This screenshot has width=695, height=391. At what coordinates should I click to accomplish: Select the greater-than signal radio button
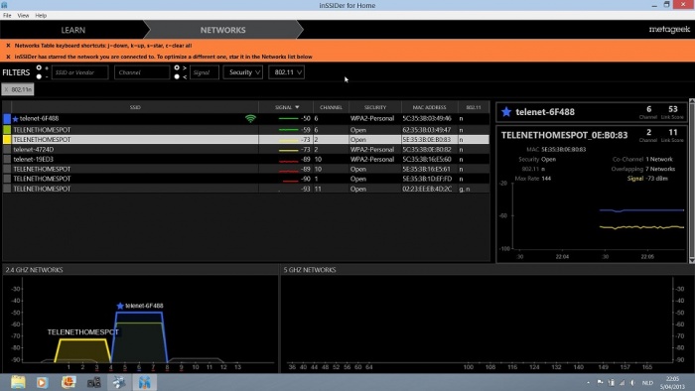[x=177, y=67]
